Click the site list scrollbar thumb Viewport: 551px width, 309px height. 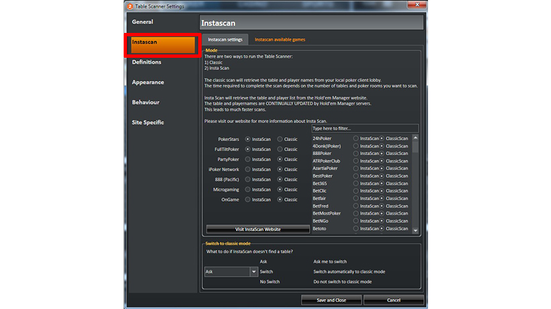tap(415, 146)
